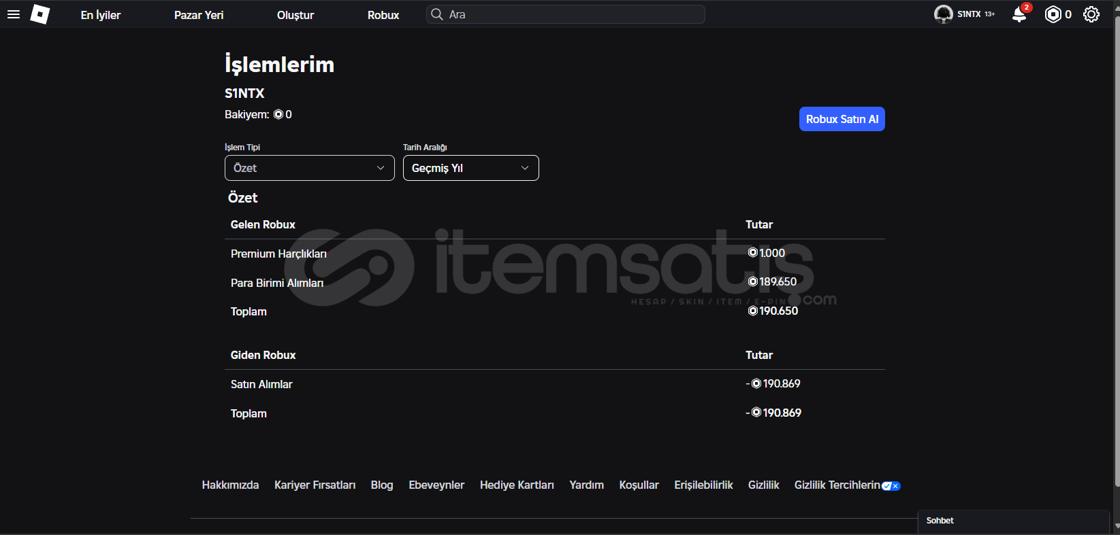
Task: Click the Satın Alımlar -190.869 amount
Action: pyautogui.click(x=773, y=383)
